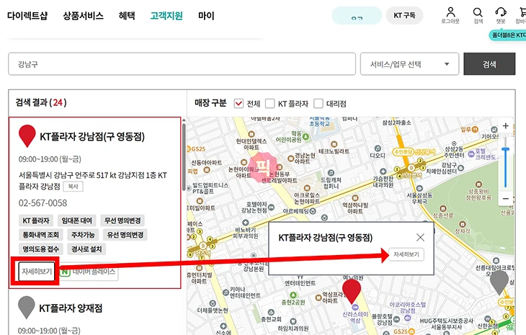Close the KT플라자 강남점 map popup
526x335 pixels.
[420, 238]
